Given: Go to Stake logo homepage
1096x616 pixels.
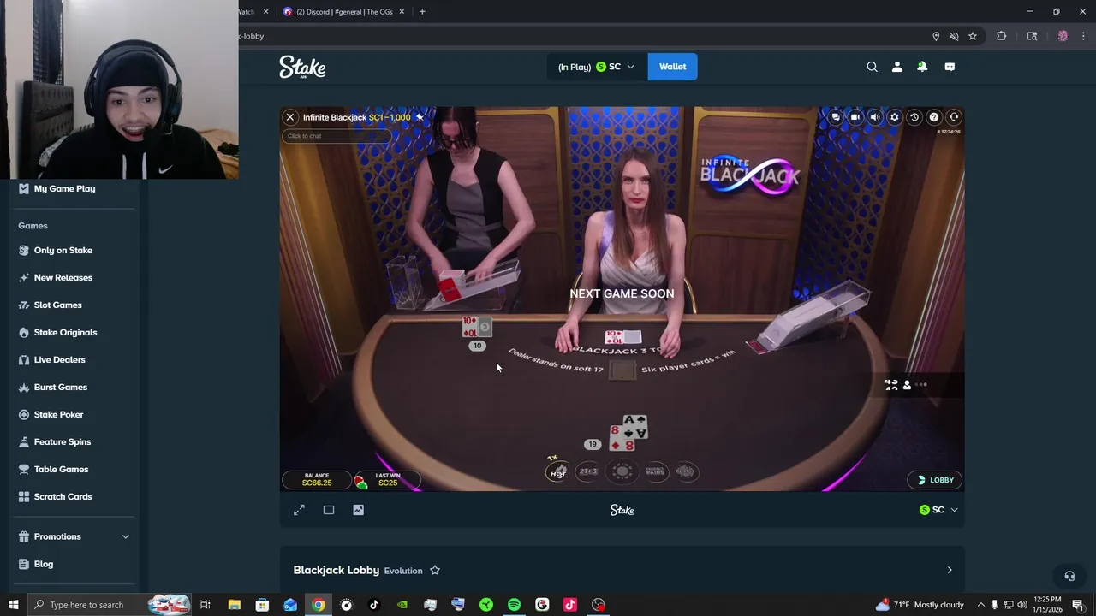Looking at the screenshot, I should (302, 67).
